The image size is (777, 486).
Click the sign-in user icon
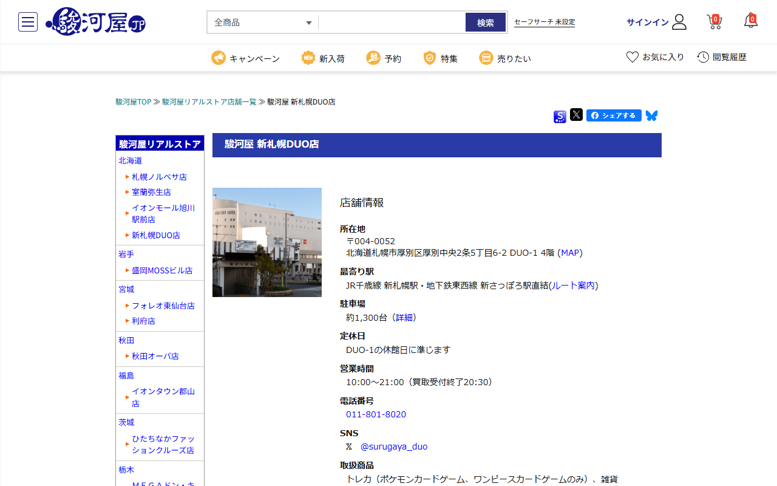point(679,22)
